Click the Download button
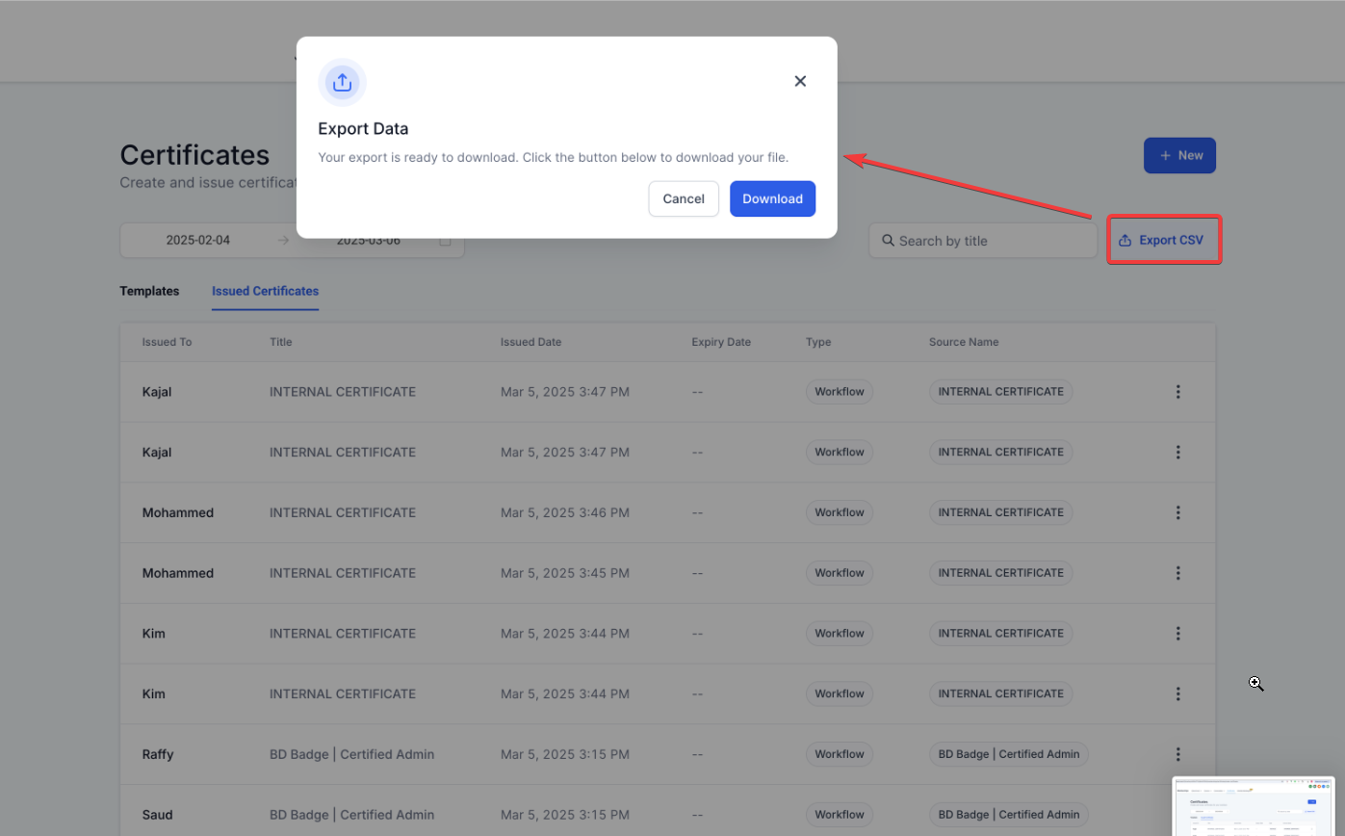The width and height of the screenshot is (1345, 836). pyautogui.click(x=772, y=198)
